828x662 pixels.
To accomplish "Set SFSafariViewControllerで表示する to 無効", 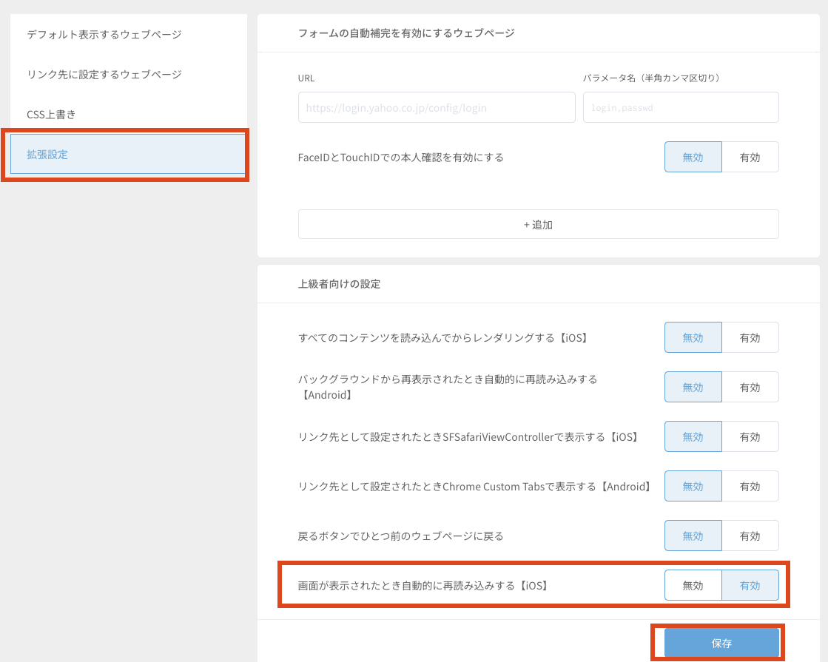I will click(x=693, y=437).
